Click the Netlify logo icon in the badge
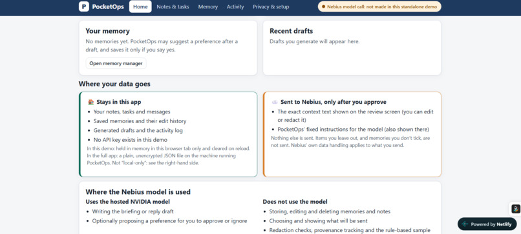The height and width of the screenshot is (234, 521). point(465,224)
